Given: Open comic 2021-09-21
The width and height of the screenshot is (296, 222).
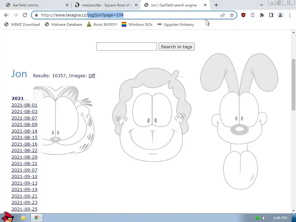Looking at the screenshot, I should click(x=24, y=196).
